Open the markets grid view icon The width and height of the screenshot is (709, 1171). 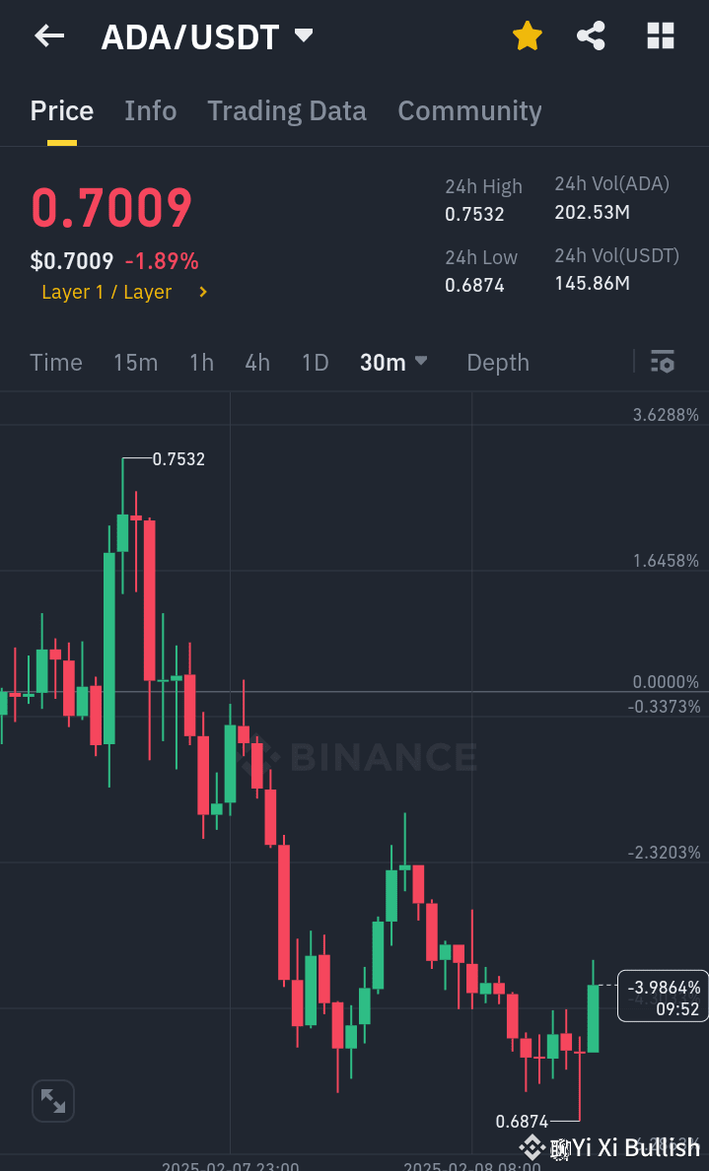660,35
